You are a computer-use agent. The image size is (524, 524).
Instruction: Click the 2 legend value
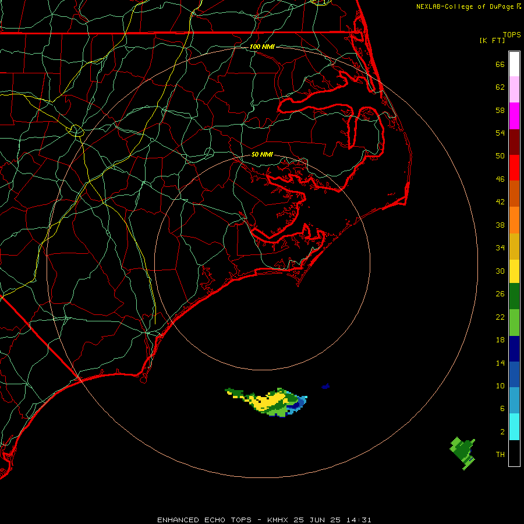coord(502,432)
